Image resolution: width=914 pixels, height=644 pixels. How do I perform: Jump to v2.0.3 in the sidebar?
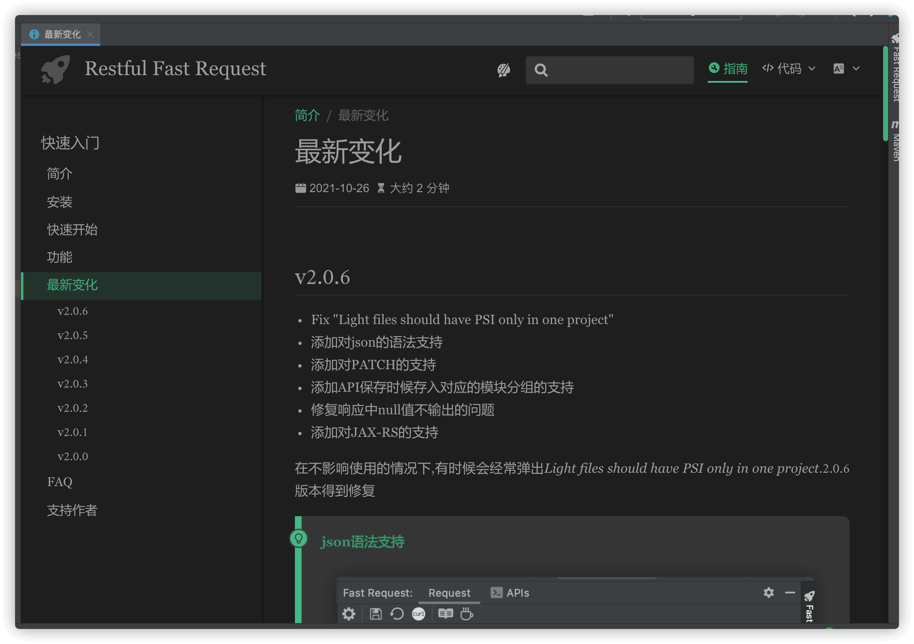point(73,384)
